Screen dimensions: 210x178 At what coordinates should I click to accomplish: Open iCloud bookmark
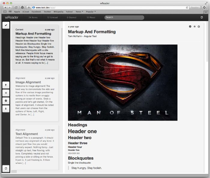pos(25,12)
